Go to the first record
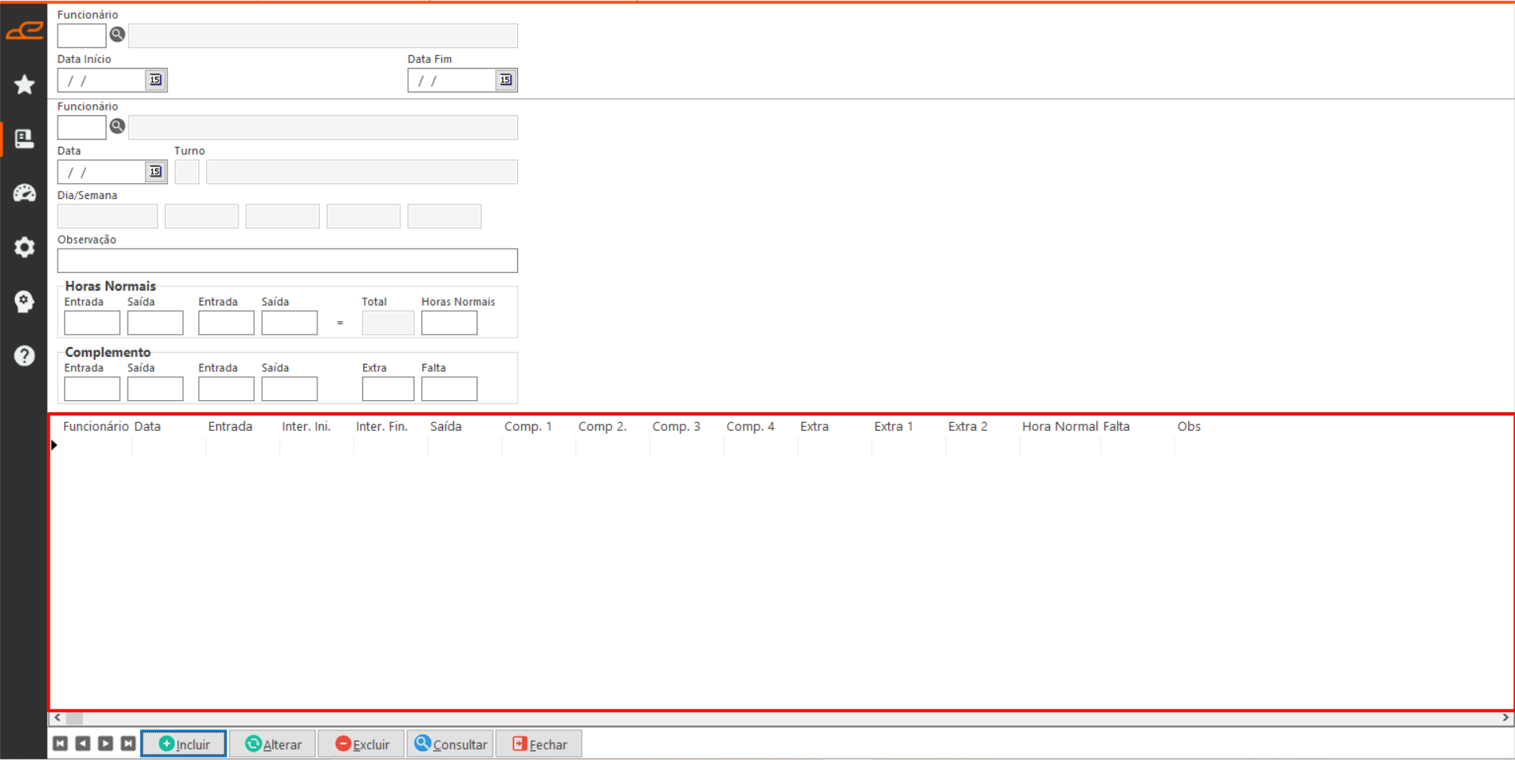The image size is (1515, 760). (x=60, y=743)
